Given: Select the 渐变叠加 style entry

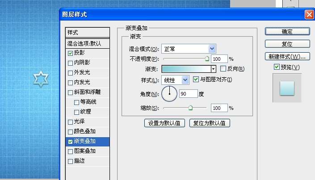Looking at the screenshot, I should (x=87, y=142).
